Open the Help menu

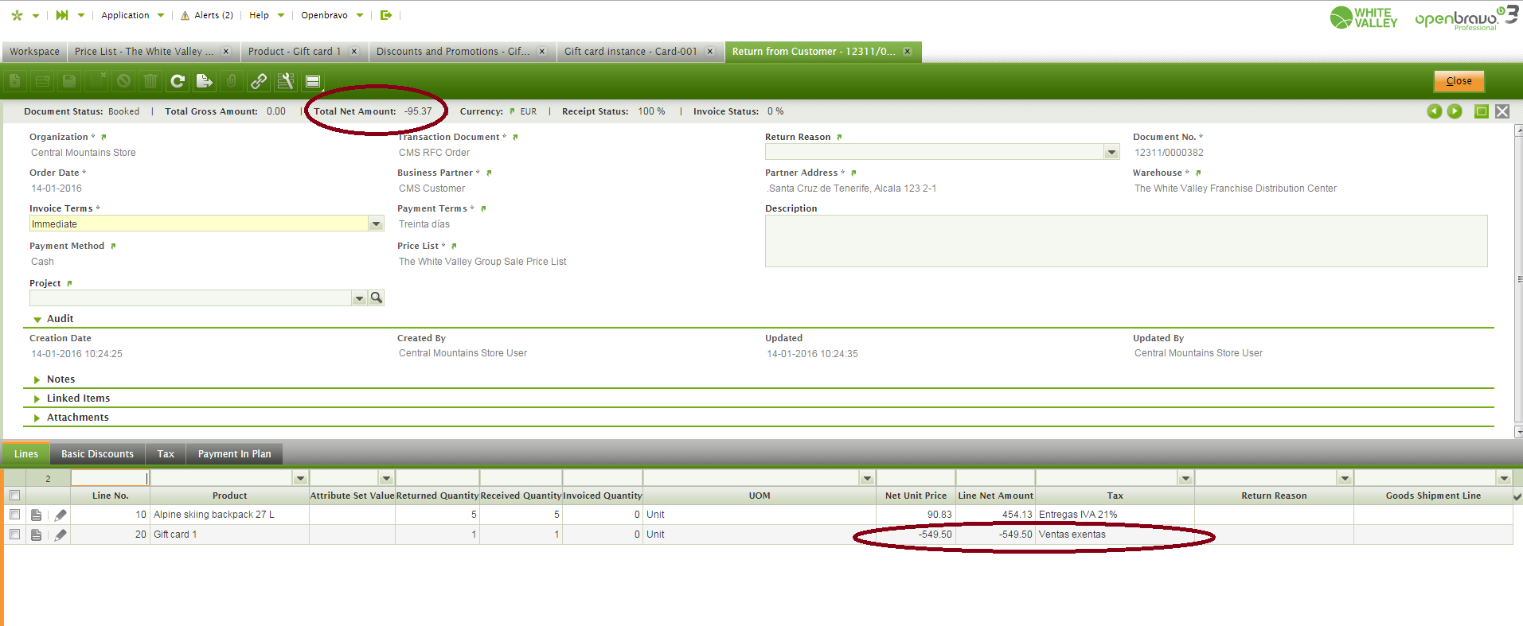click(267, 15)
